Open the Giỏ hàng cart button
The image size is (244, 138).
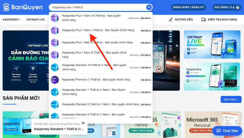(x=227, y=7)
